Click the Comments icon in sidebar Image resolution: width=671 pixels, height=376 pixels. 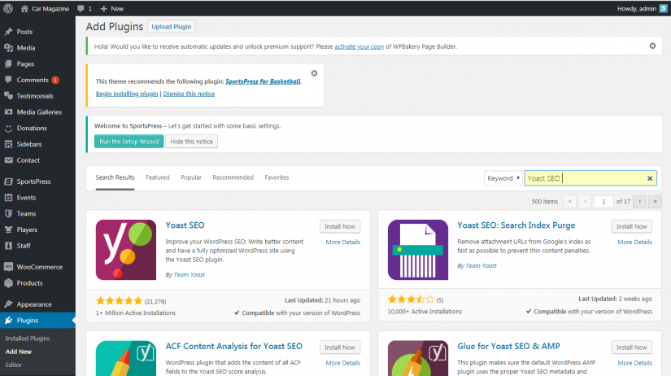point(9,80)
